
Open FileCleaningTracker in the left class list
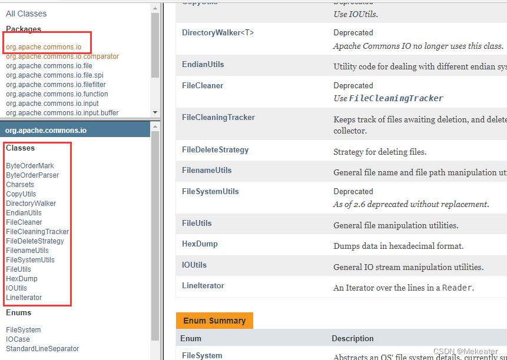38,232
